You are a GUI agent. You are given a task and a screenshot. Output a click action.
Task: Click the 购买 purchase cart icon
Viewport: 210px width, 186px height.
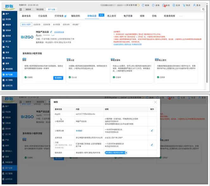(188, 5)
